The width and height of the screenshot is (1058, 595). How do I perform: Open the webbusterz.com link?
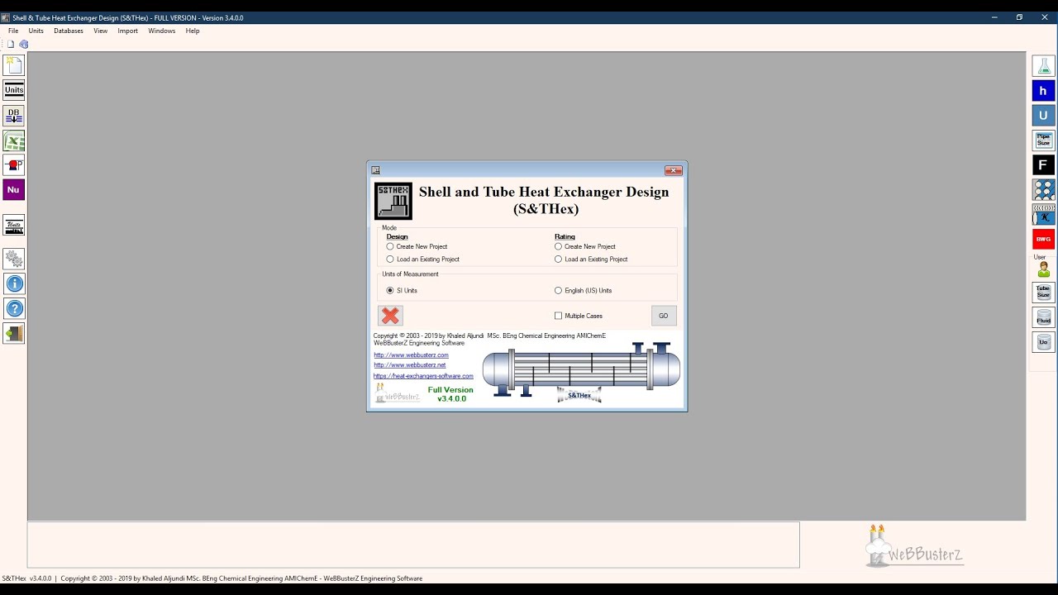tap(411, 355)
